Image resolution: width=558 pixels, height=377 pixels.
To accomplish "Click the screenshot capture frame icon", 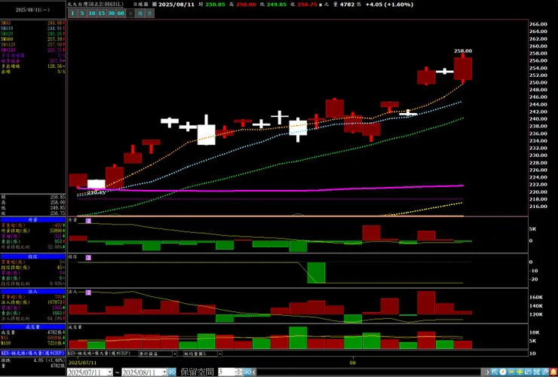I will [x=536, y=372].
